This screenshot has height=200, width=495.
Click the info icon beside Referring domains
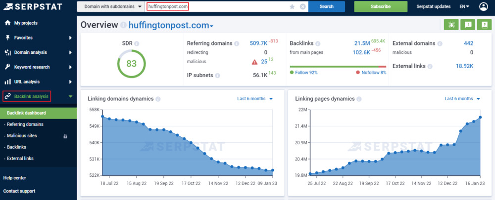(x=237, y=43)
